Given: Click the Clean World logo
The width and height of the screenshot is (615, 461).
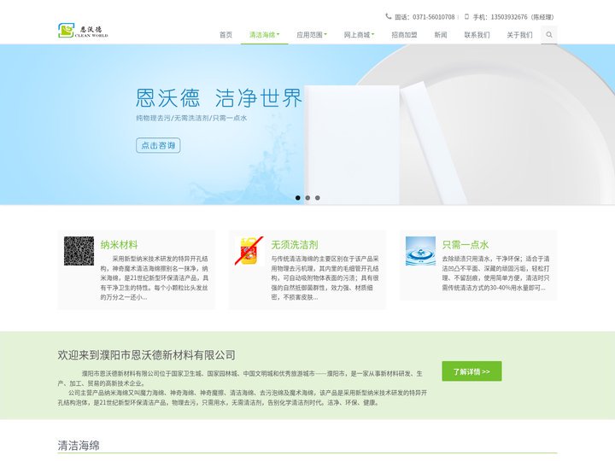Looking at the screenshot, I should coord(83,30).
